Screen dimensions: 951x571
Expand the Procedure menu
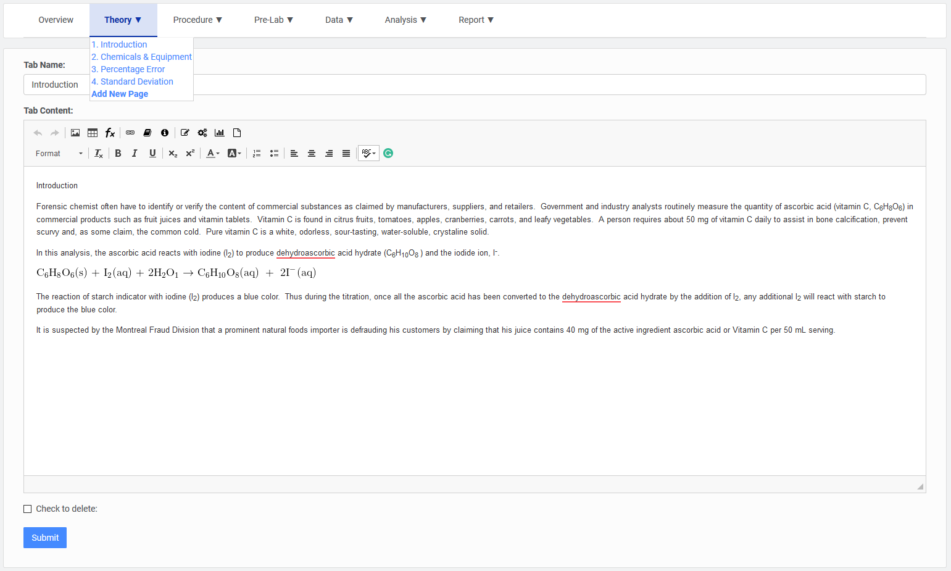pyautogui.click(x=197, y=20)
